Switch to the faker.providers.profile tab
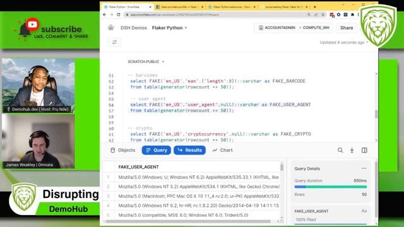This screenshot has width=404, height=227. pyautogui.click(x=179, y=7)
